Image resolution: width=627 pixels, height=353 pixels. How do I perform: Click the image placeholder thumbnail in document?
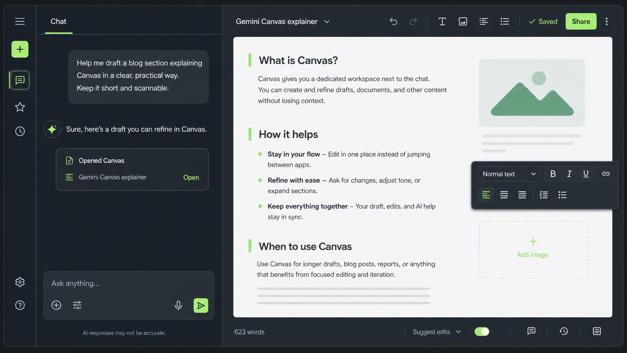532,93
